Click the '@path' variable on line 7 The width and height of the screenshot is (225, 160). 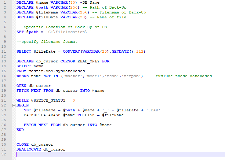(x=32, y=32)
